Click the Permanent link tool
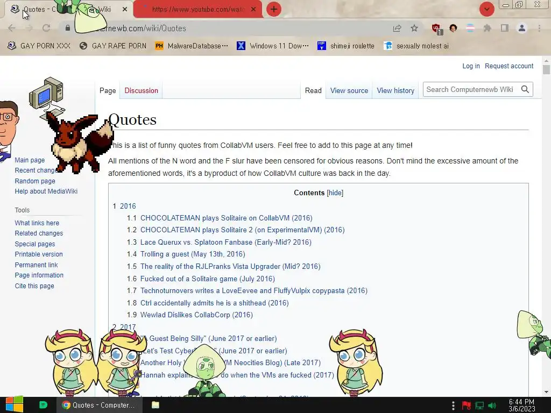 (x=36, y=265)
